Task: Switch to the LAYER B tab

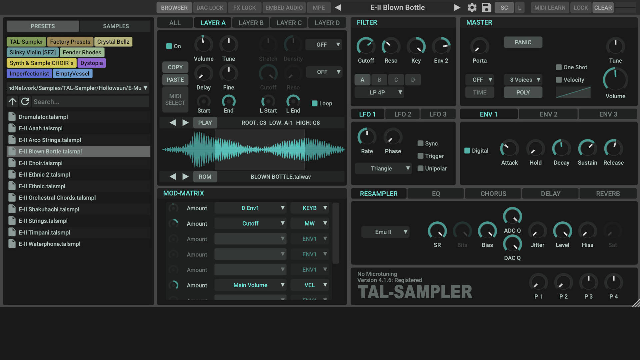Action: tap(251, 23)
